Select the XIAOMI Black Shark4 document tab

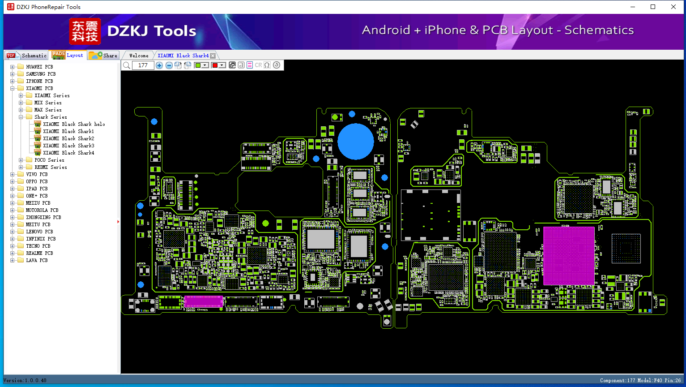pos(183,56)
